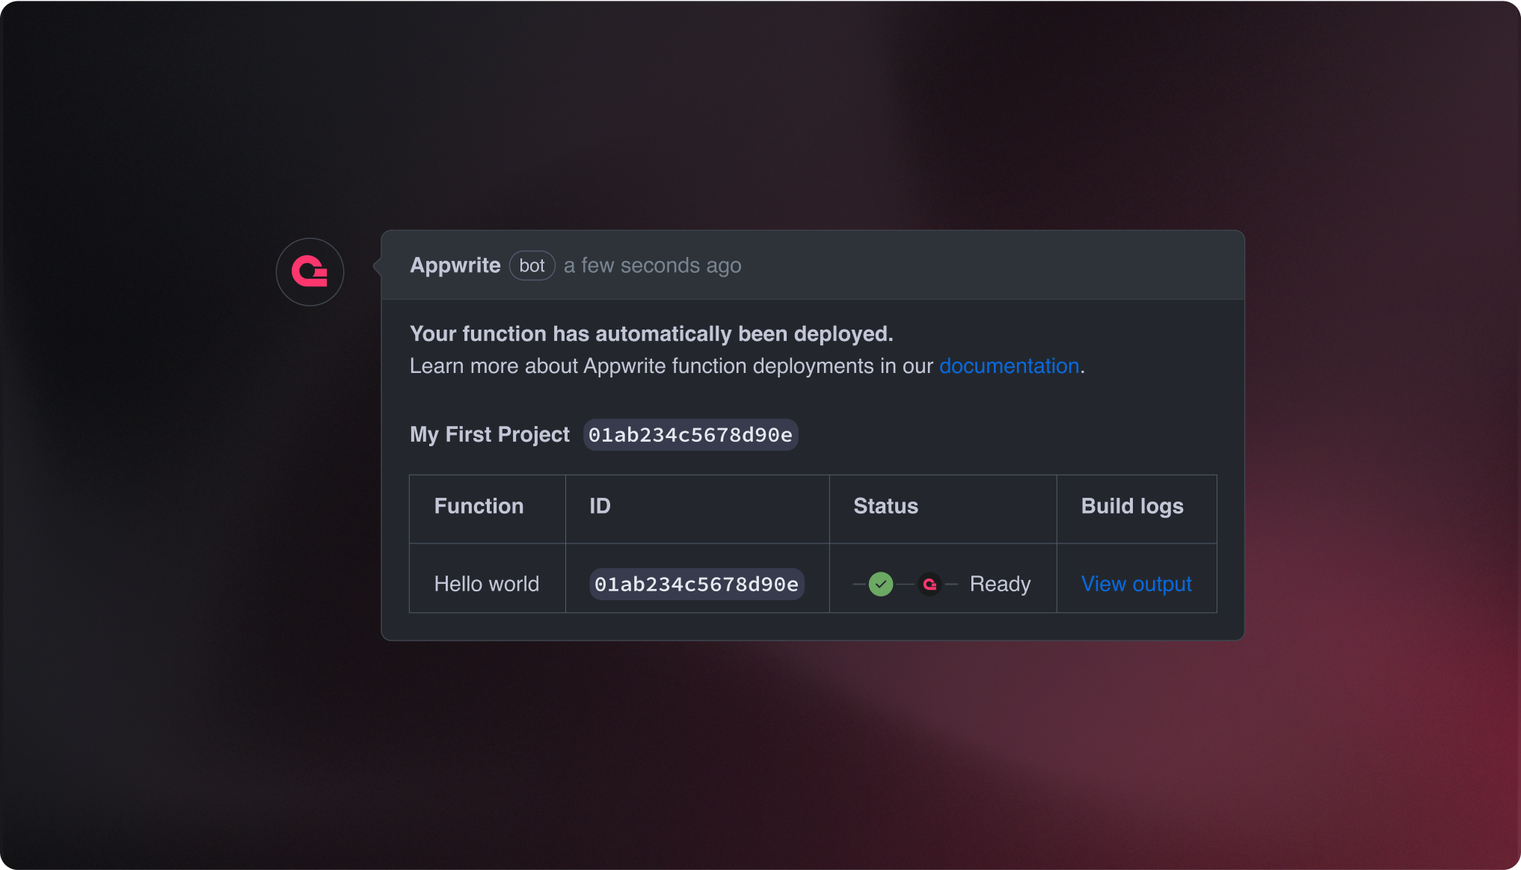Open the View output build logs link
The image size is (1521, 870).
pyautogui.click(x=1136, y=584)
